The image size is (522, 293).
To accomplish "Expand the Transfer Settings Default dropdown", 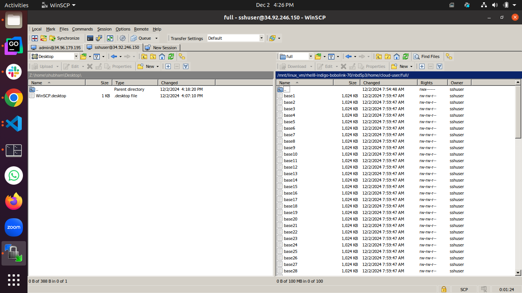I will [262, 38].
